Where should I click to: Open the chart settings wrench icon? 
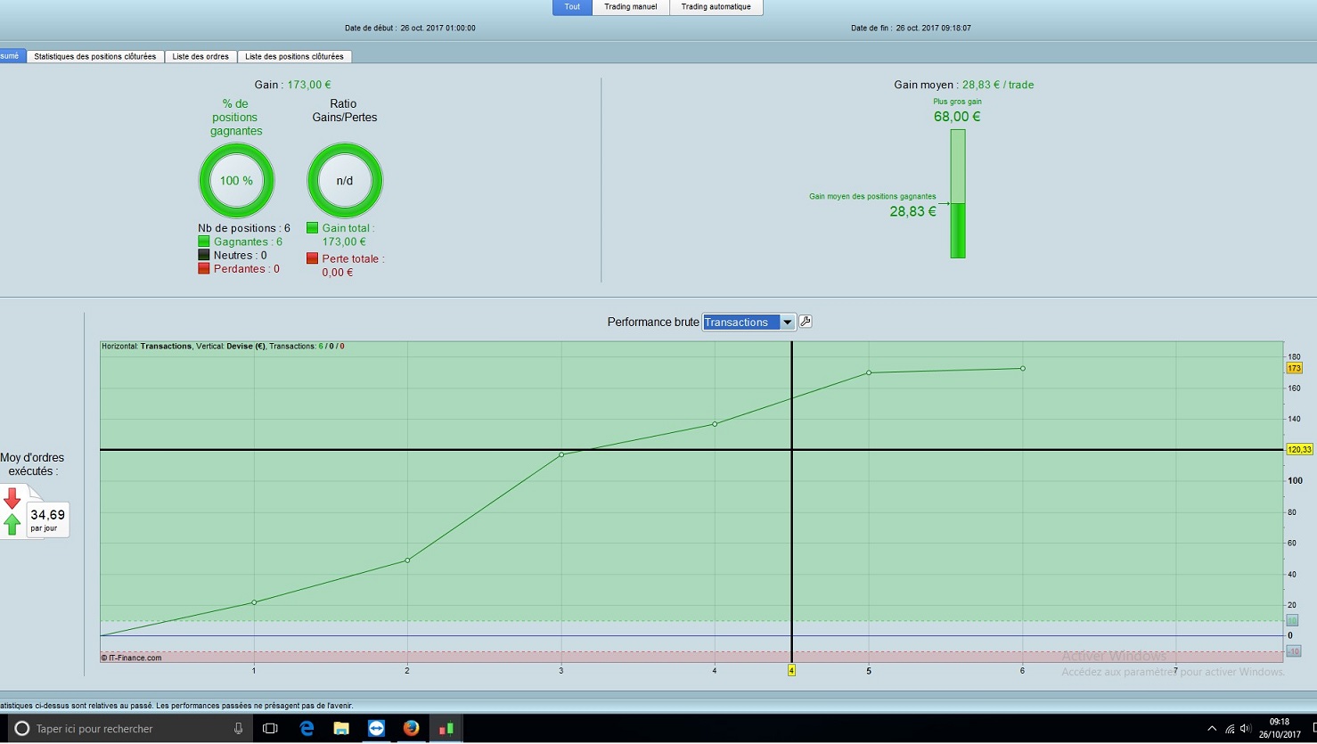pyautogui.click(x=806, y=322)
